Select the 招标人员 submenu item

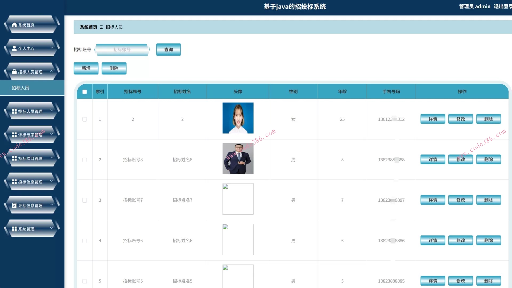pyautogui.click(x=20, y=88)
